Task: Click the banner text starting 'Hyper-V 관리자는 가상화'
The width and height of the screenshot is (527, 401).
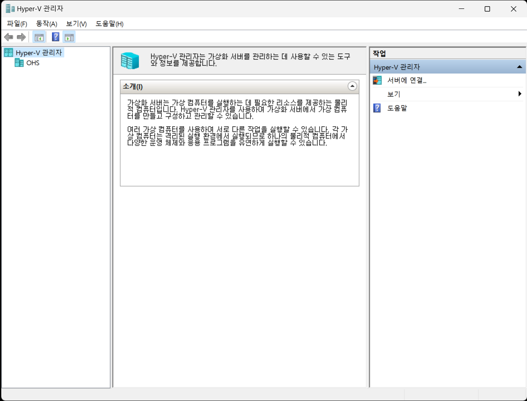Action: click(x=250, y=60)
